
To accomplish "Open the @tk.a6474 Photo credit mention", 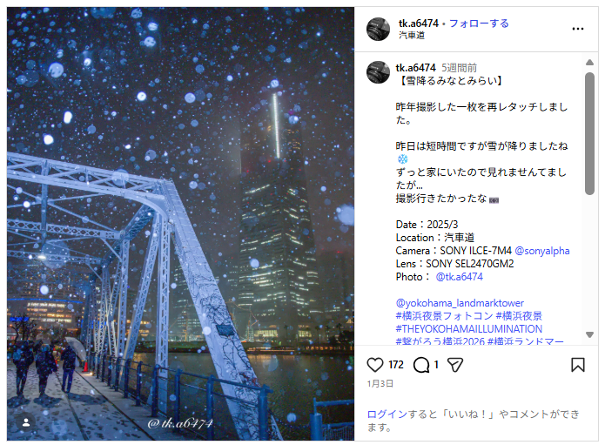I will (x=459, y=277).
